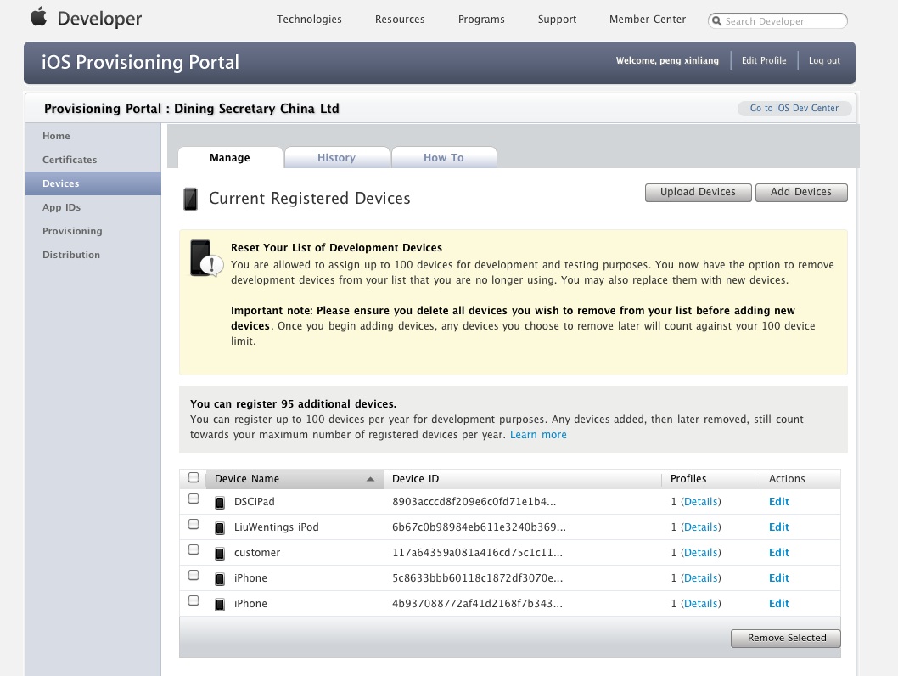This screenshot has width=898, height=676.
Task: Check the checkbox for iPhone 5c8633bbb...
Action: [x=194, y=575]
